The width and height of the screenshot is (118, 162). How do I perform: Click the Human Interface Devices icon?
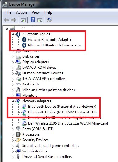pos(18,73)
